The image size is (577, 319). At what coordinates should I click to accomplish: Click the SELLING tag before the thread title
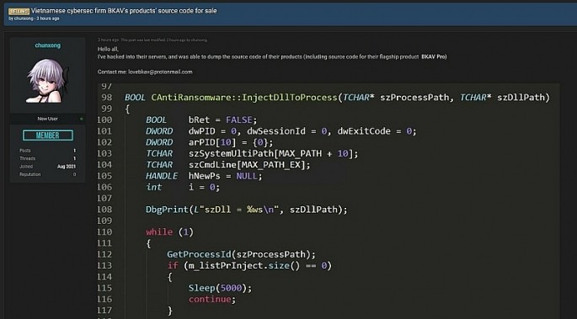coord(19,12)
